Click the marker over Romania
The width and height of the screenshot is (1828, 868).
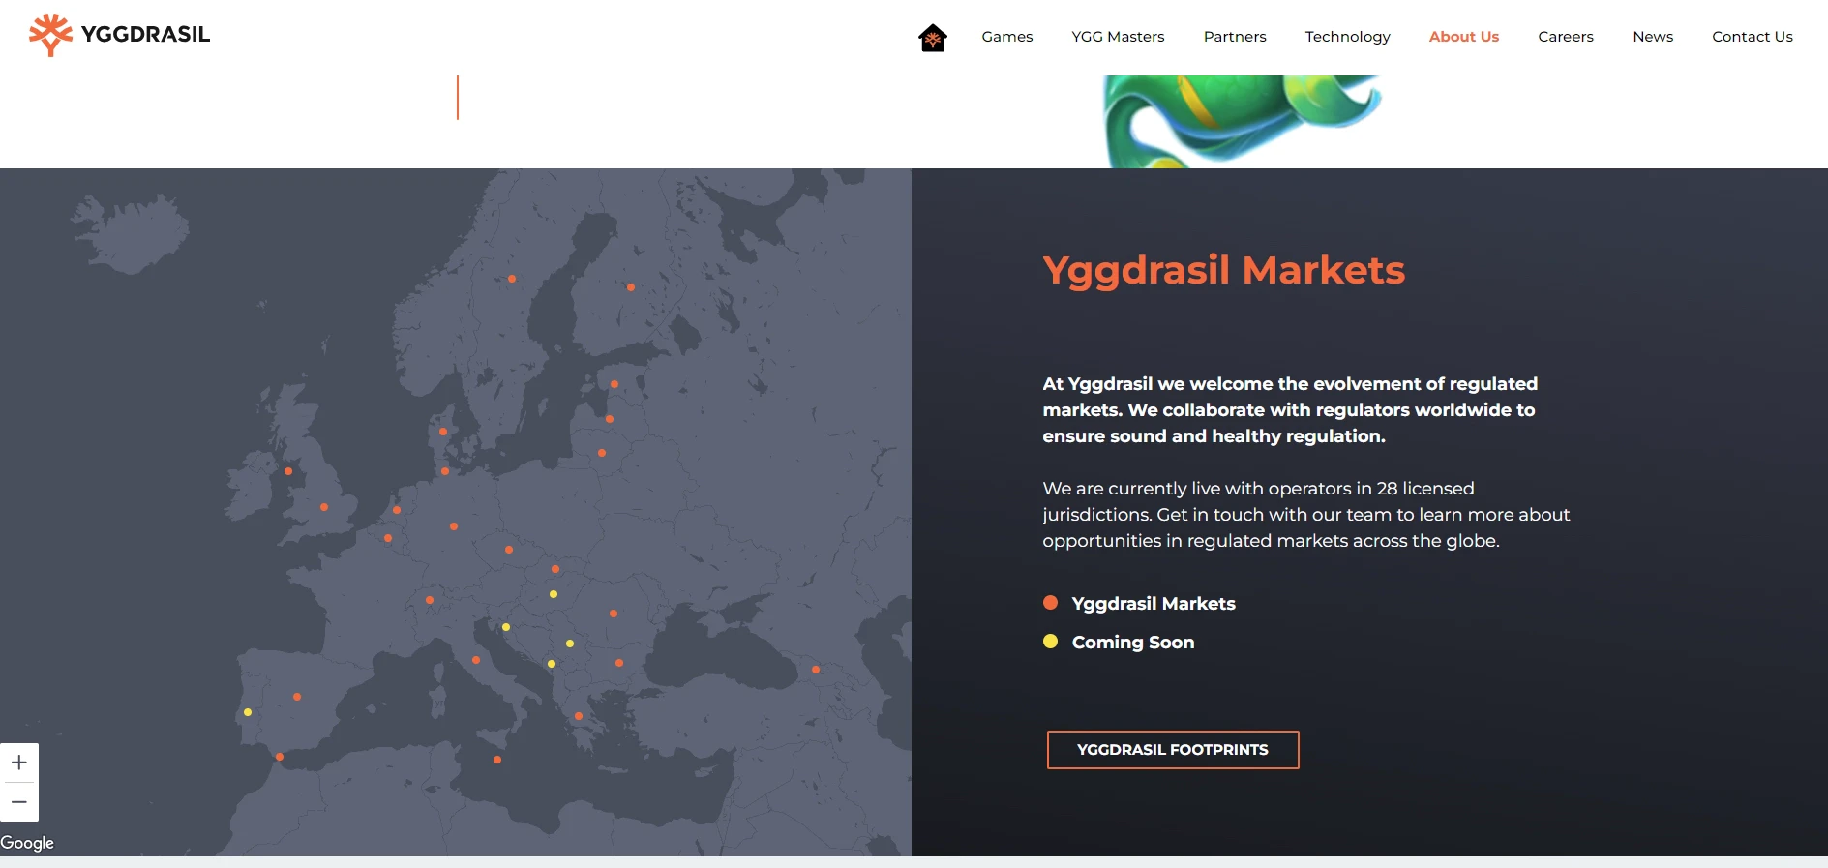(x=614, y=614)
